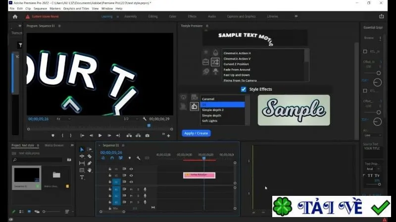Select the Hand tool
This screenshot has width=396, height=222.
(90, 170)
